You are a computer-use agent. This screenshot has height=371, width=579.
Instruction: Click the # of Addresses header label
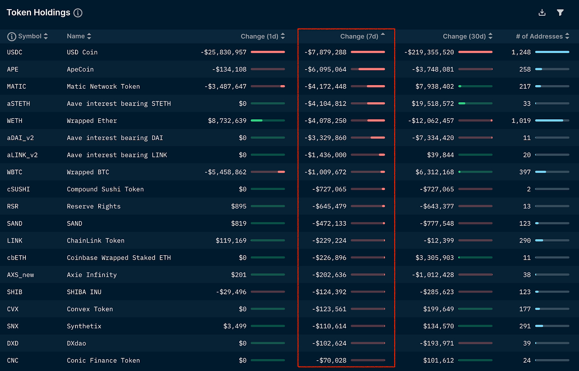pyautogui.click(x=539, y=37)
